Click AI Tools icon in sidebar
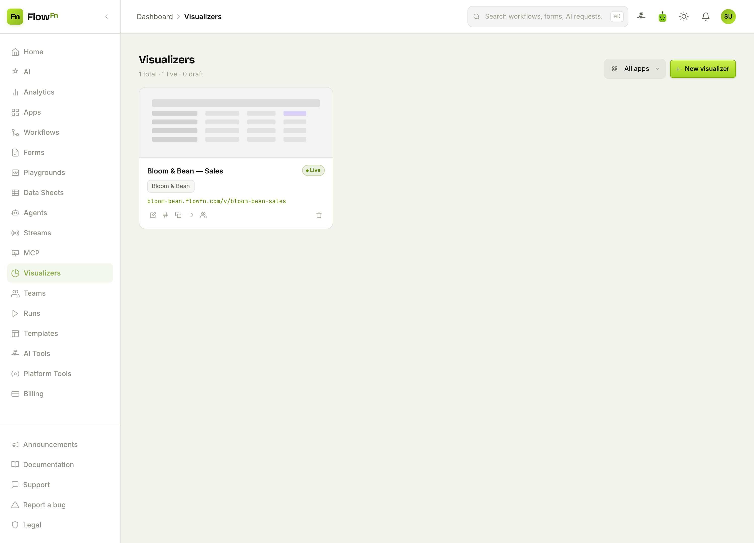 pyautogui.click(x=15, y=353)
